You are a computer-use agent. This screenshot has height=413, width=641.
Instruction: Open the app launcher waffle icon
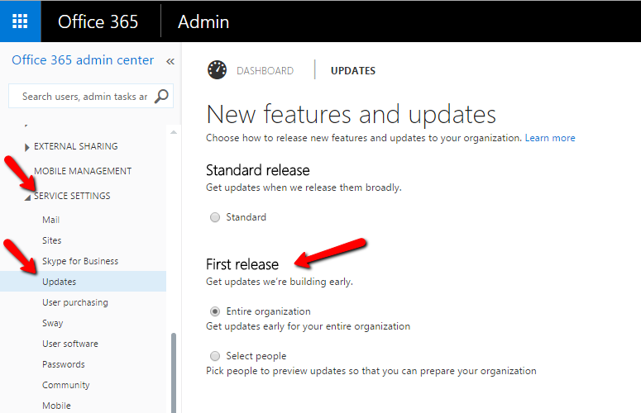point(20,21)
